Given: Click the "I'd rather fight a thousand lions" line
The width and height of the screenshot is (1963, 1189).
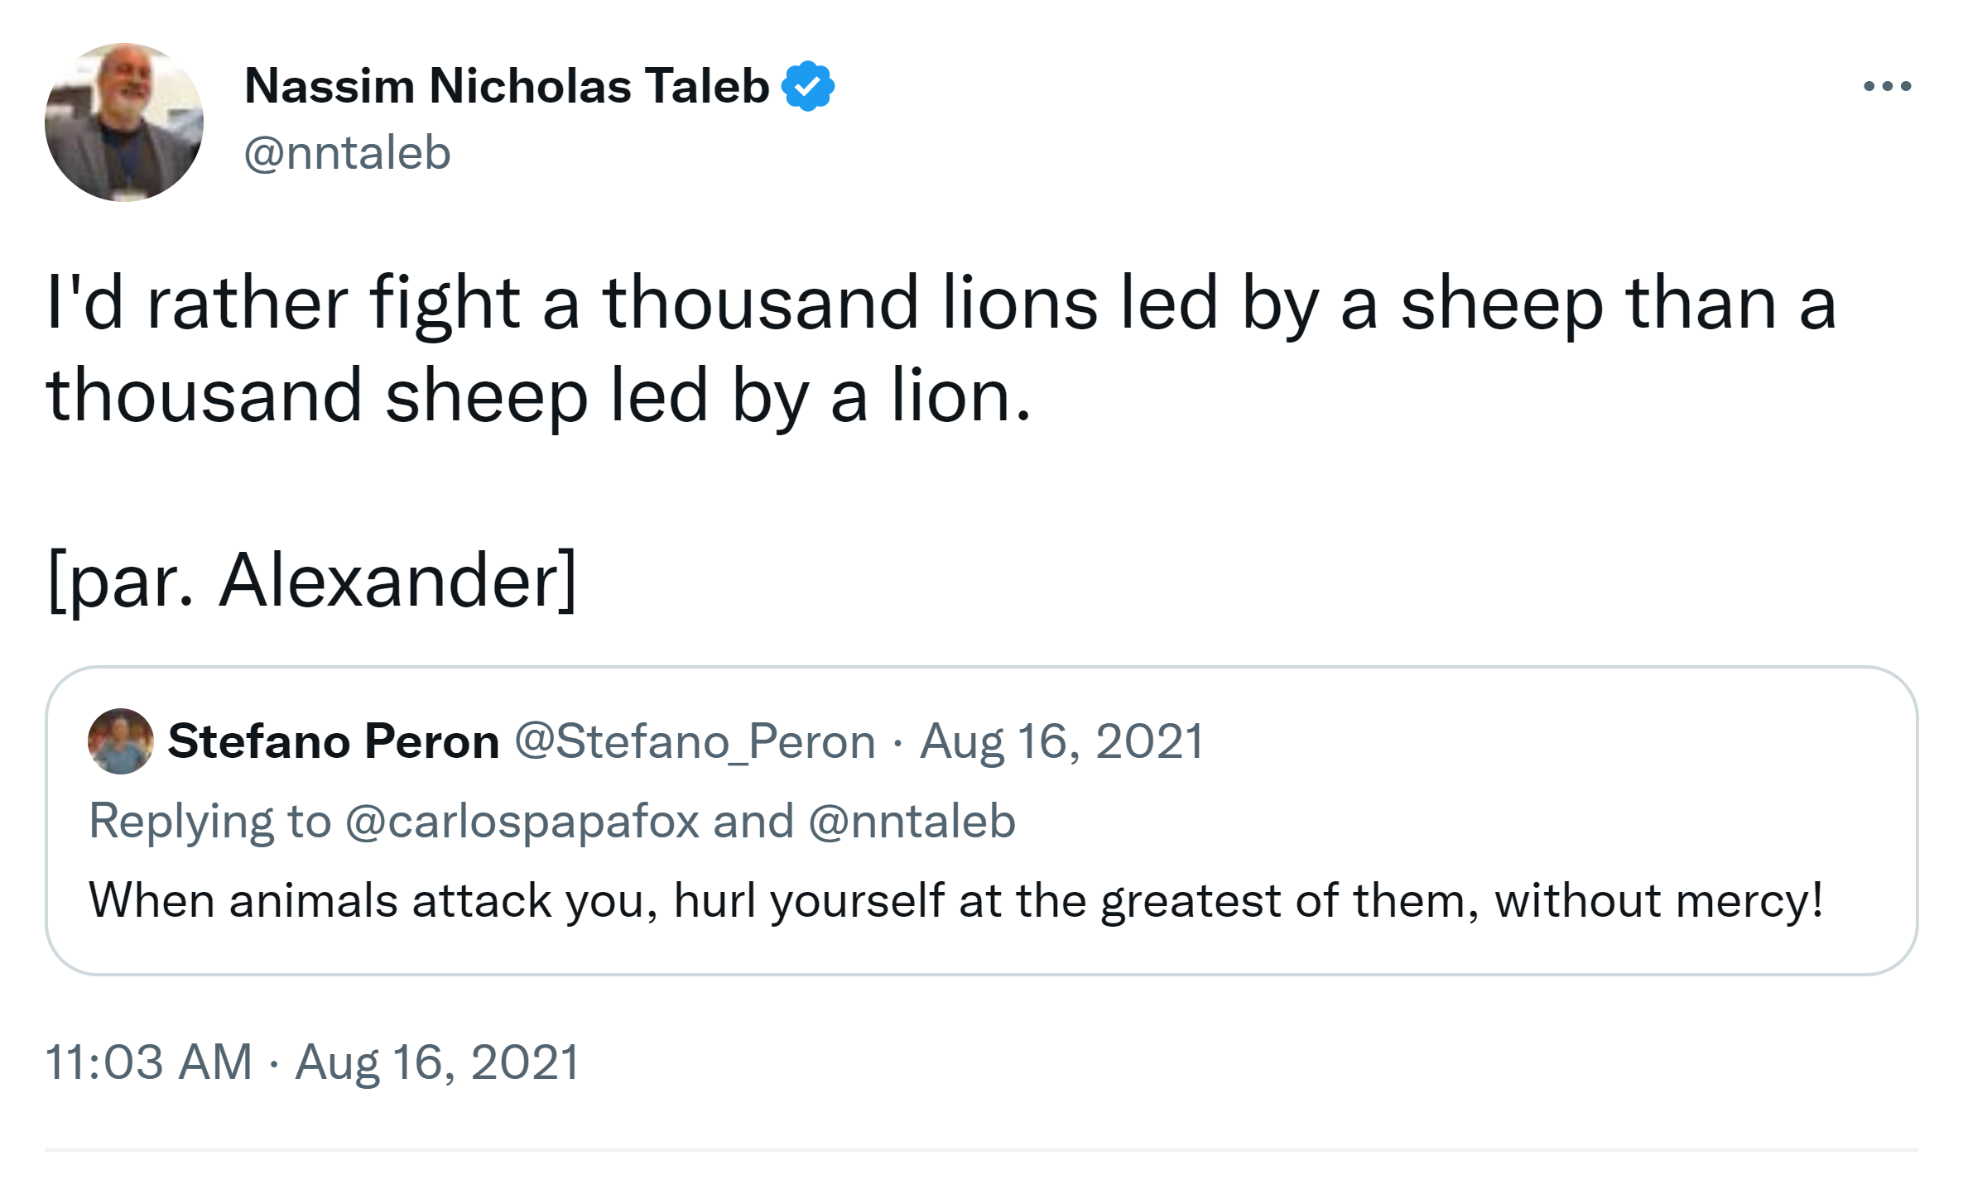Looking at the screenshot, I should pos(941,304).
